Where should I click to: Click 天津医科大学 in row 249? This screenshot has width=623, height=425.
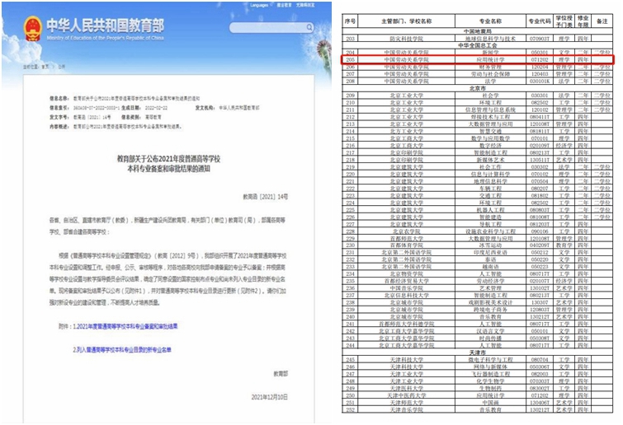(x=407, y=388)
